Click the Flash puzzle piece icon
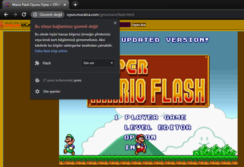 click(x=37, y=63)
